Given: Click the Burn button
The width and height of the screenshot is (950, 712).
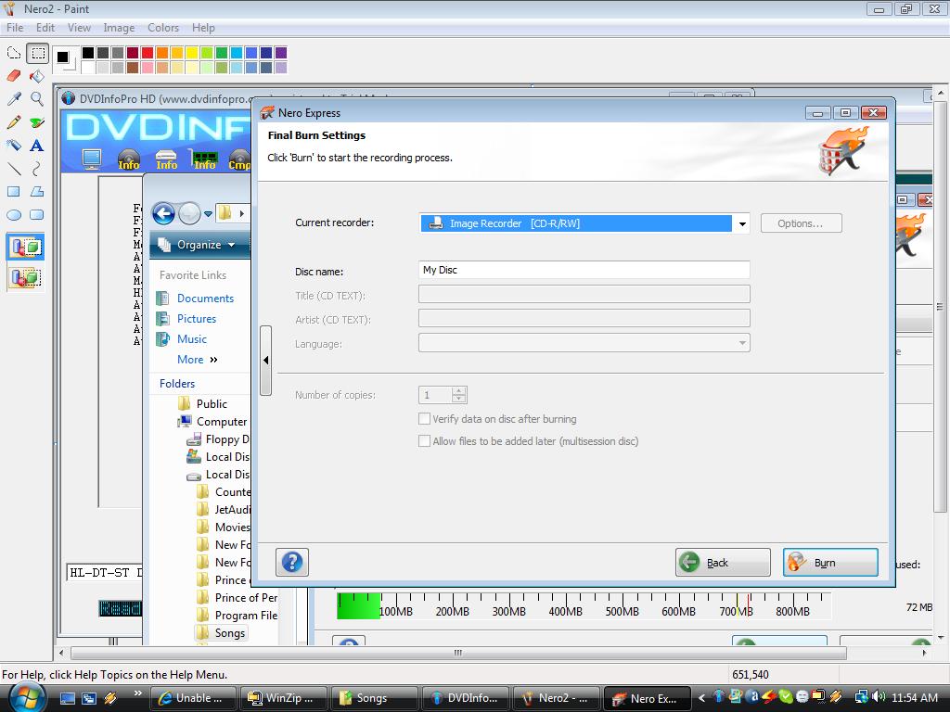Looking at the screenshot, I should [830, 563].
